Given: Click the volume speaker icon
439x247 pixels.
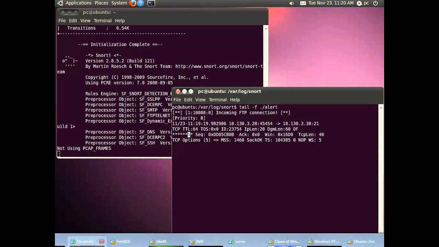Looking at the screenshot, I should point(291,3).
